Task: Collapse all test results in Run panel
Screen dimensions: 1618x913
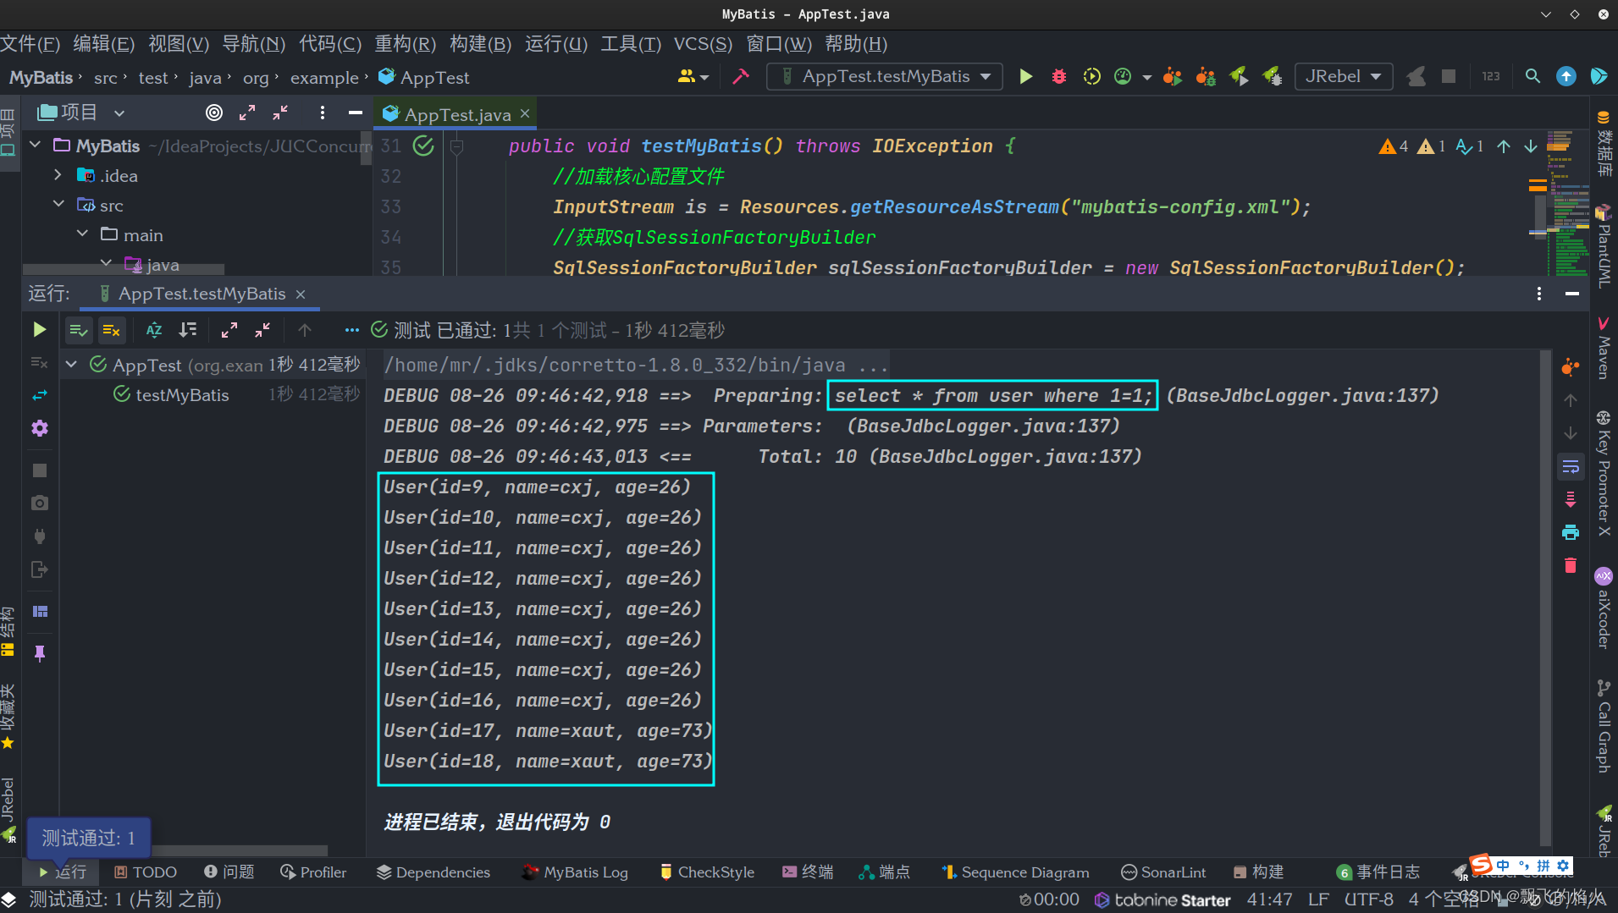Action: (x=262, y=330)
